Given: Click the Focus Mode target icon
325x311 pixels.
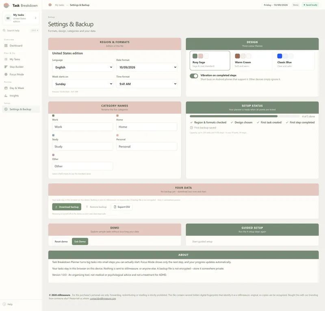Looking at the screenshot, I should coord(6,74).
